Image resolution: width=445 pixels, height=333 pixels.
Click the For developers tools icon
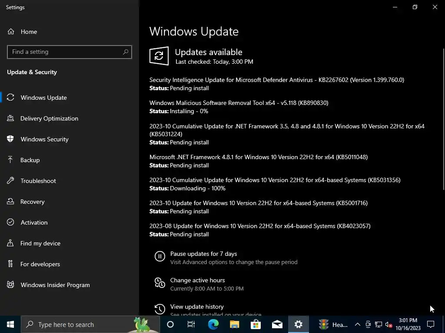point(10,264)
